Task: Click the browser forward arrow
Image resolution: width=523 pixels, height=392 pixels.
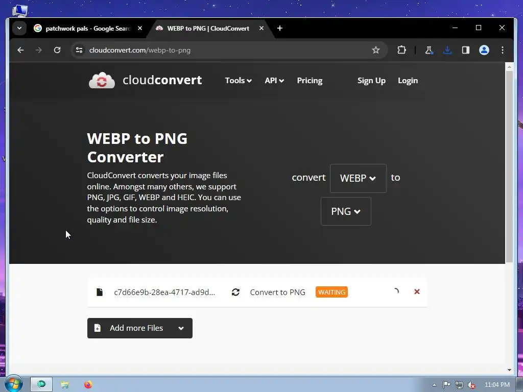Action: point(39,50)
